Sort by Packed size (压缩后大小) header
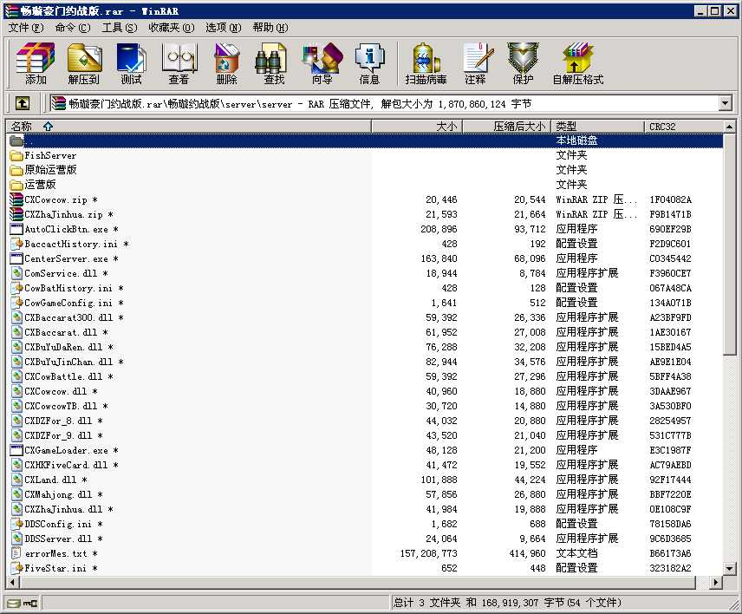Viewport: 742px width, 614px height. (506, 127)
